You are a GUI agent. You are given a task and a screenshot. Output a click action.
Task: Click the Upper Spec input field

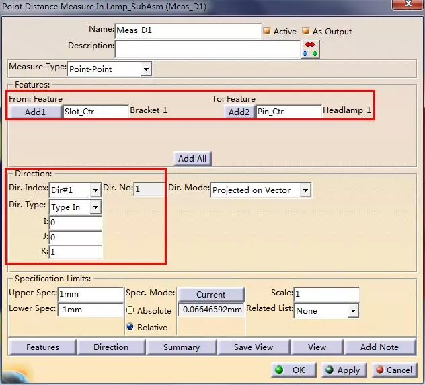pyautogui.click(x=90, y=294)
